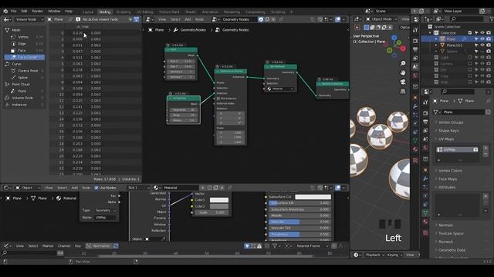Toggle Collection visibility eye icon
The width and height of the screenshot is (494, 277).
pos(482,32)
